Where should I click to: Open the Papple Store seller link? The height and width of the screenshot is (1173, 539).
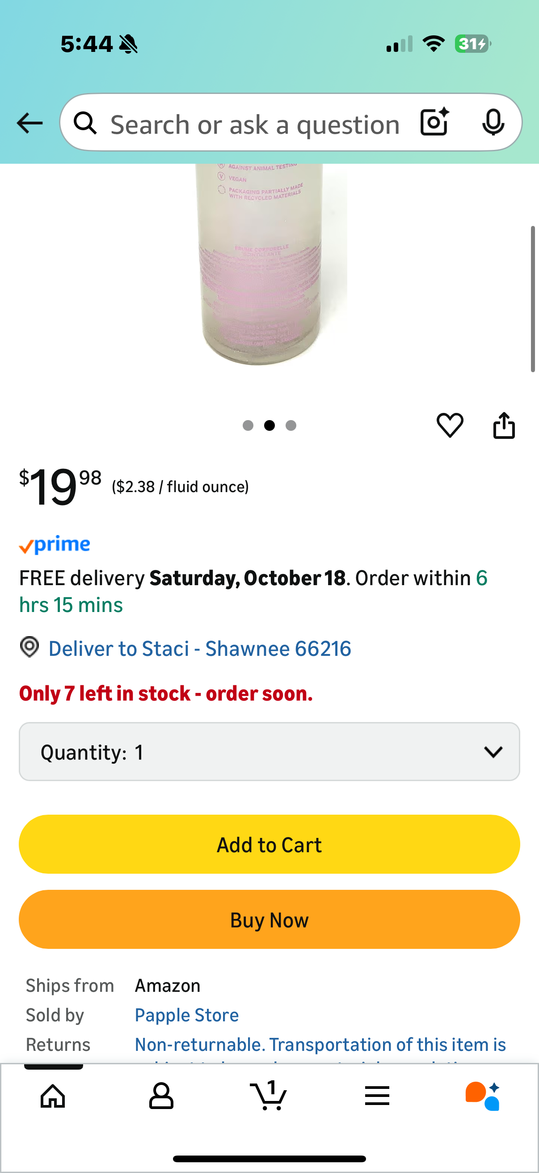[186, 1015]
